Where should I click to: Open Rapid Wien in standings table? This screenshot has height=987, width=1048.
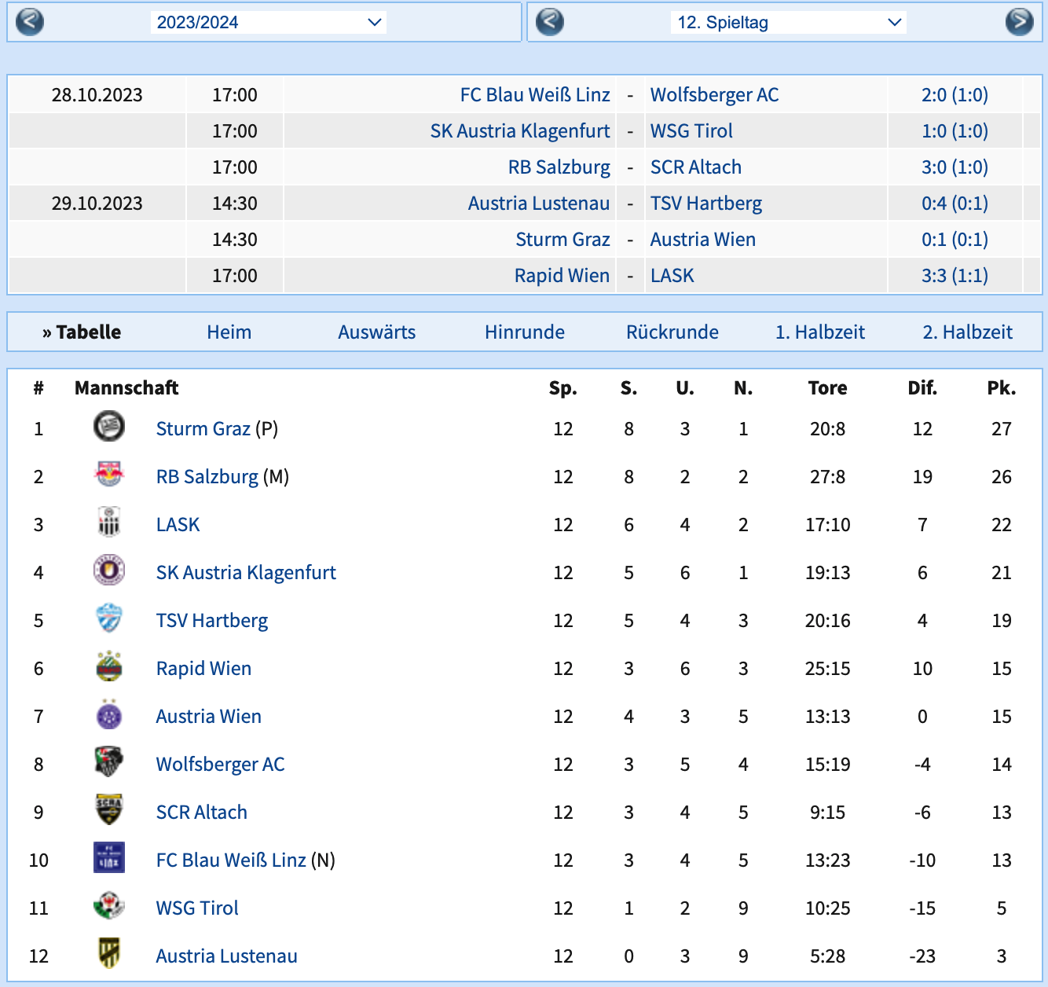204,669
